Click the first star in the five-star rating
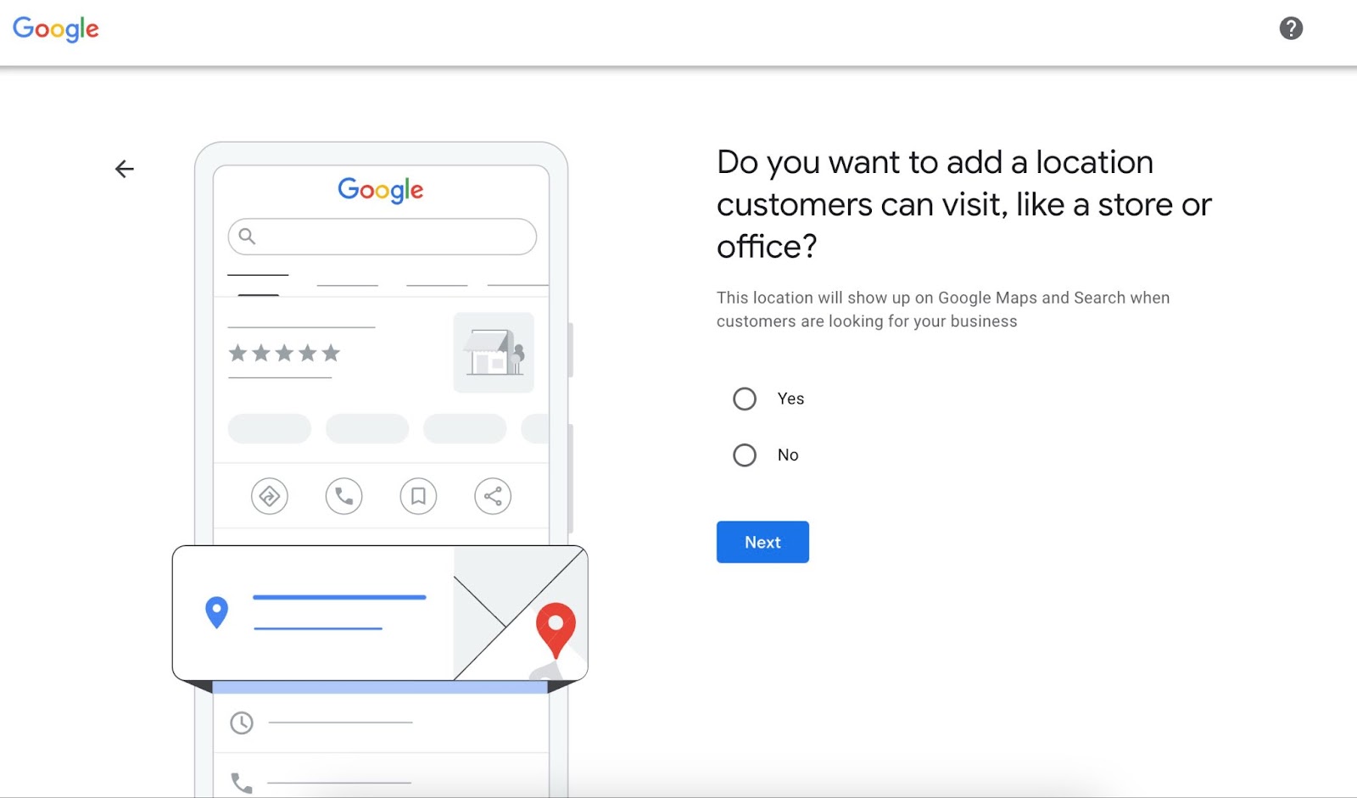The image size is (1357, 798). (x=238, y=354)
